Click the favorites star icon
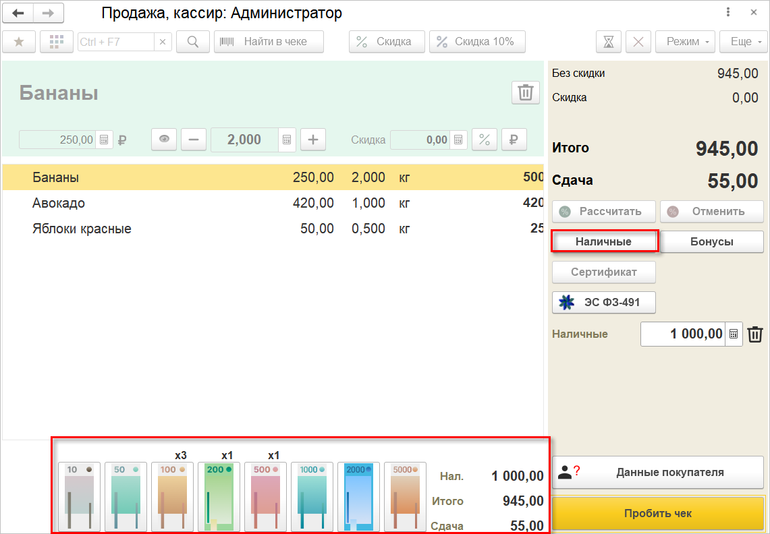 click(19, 42)
